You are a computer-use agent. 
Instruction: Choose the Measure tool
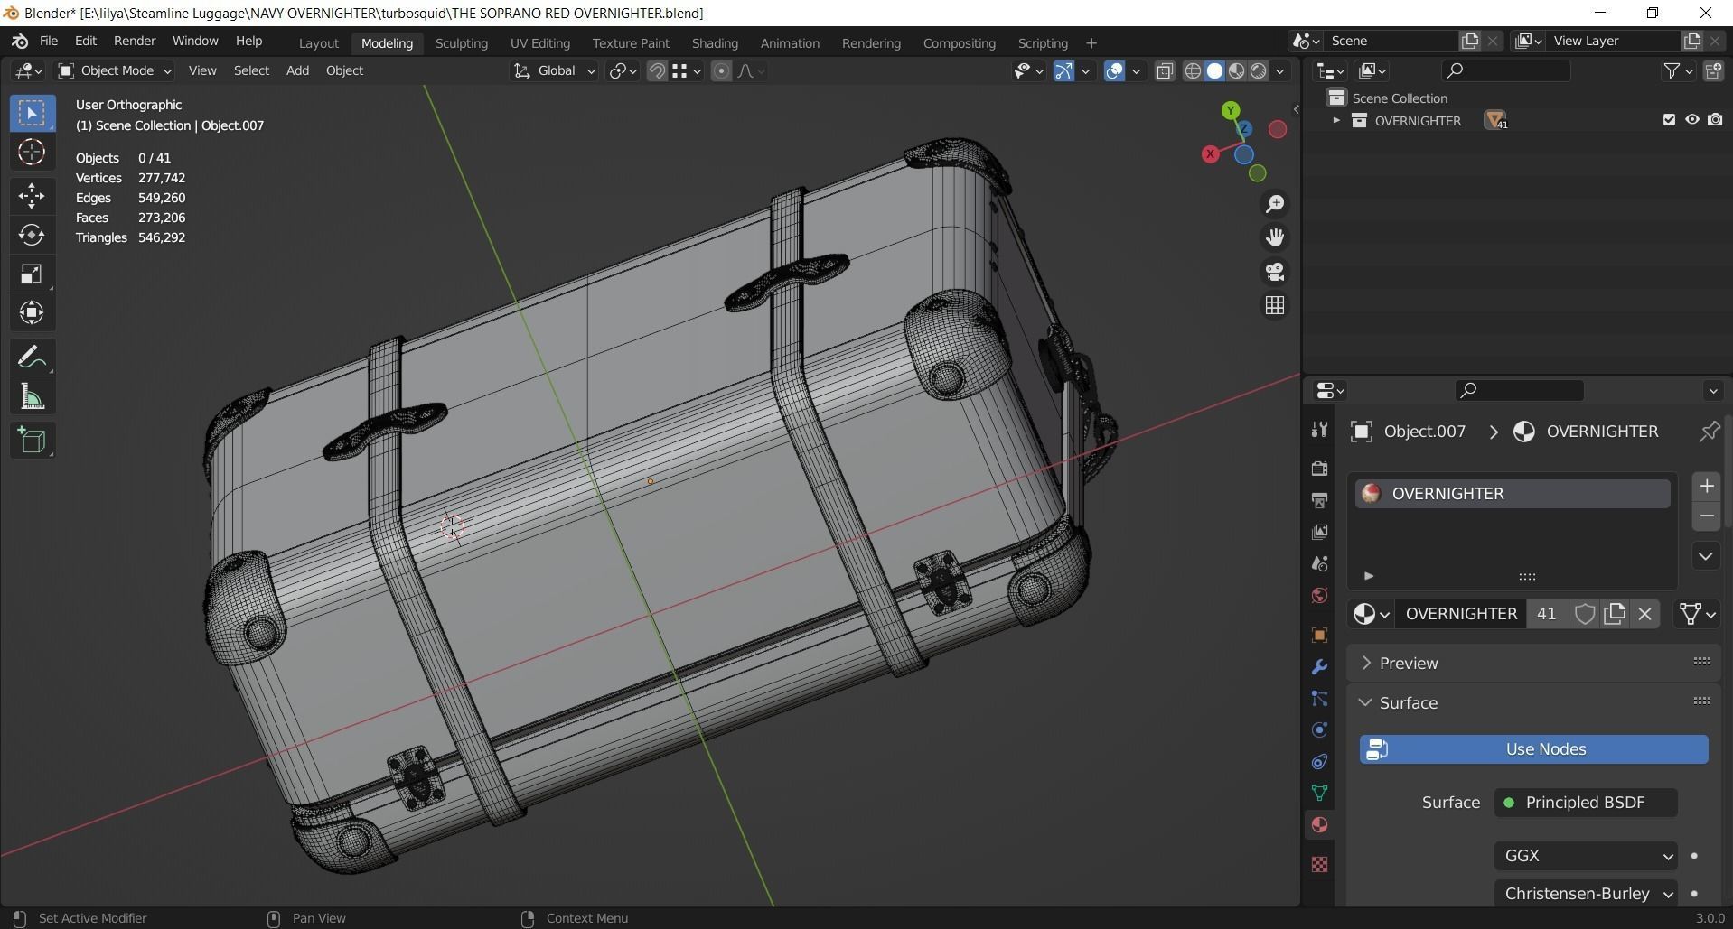32,396
